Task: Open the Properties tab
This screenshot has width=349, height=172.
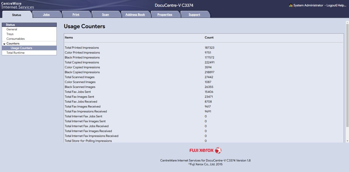Action: [165, 15]
